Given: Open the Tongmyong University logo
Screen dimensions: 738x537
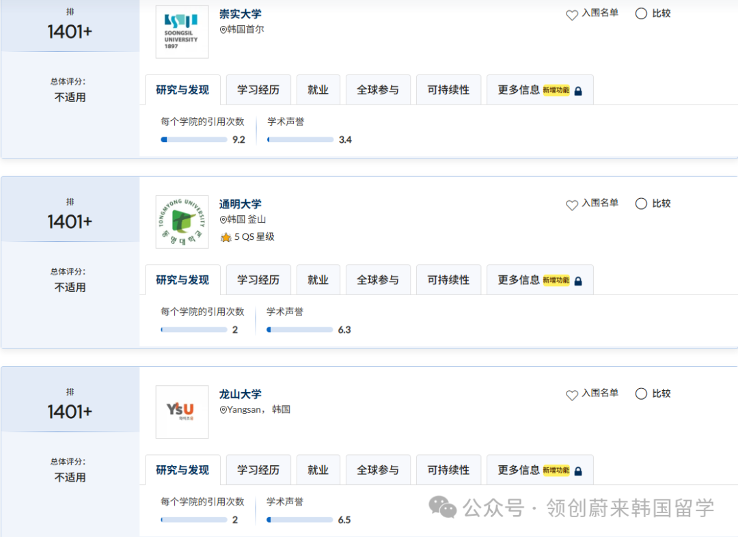Looking at the screenshot, I should pos(182,222).
